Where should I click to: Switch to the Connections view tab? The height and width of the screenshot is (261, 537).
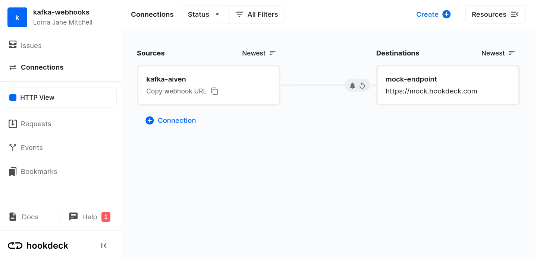152,14
